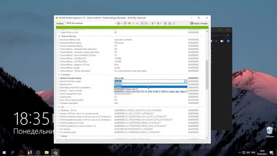Viewport: 277px width, 156px height.
Task: Click the ENG language indicator in system tray
Action: pos(253,153)
